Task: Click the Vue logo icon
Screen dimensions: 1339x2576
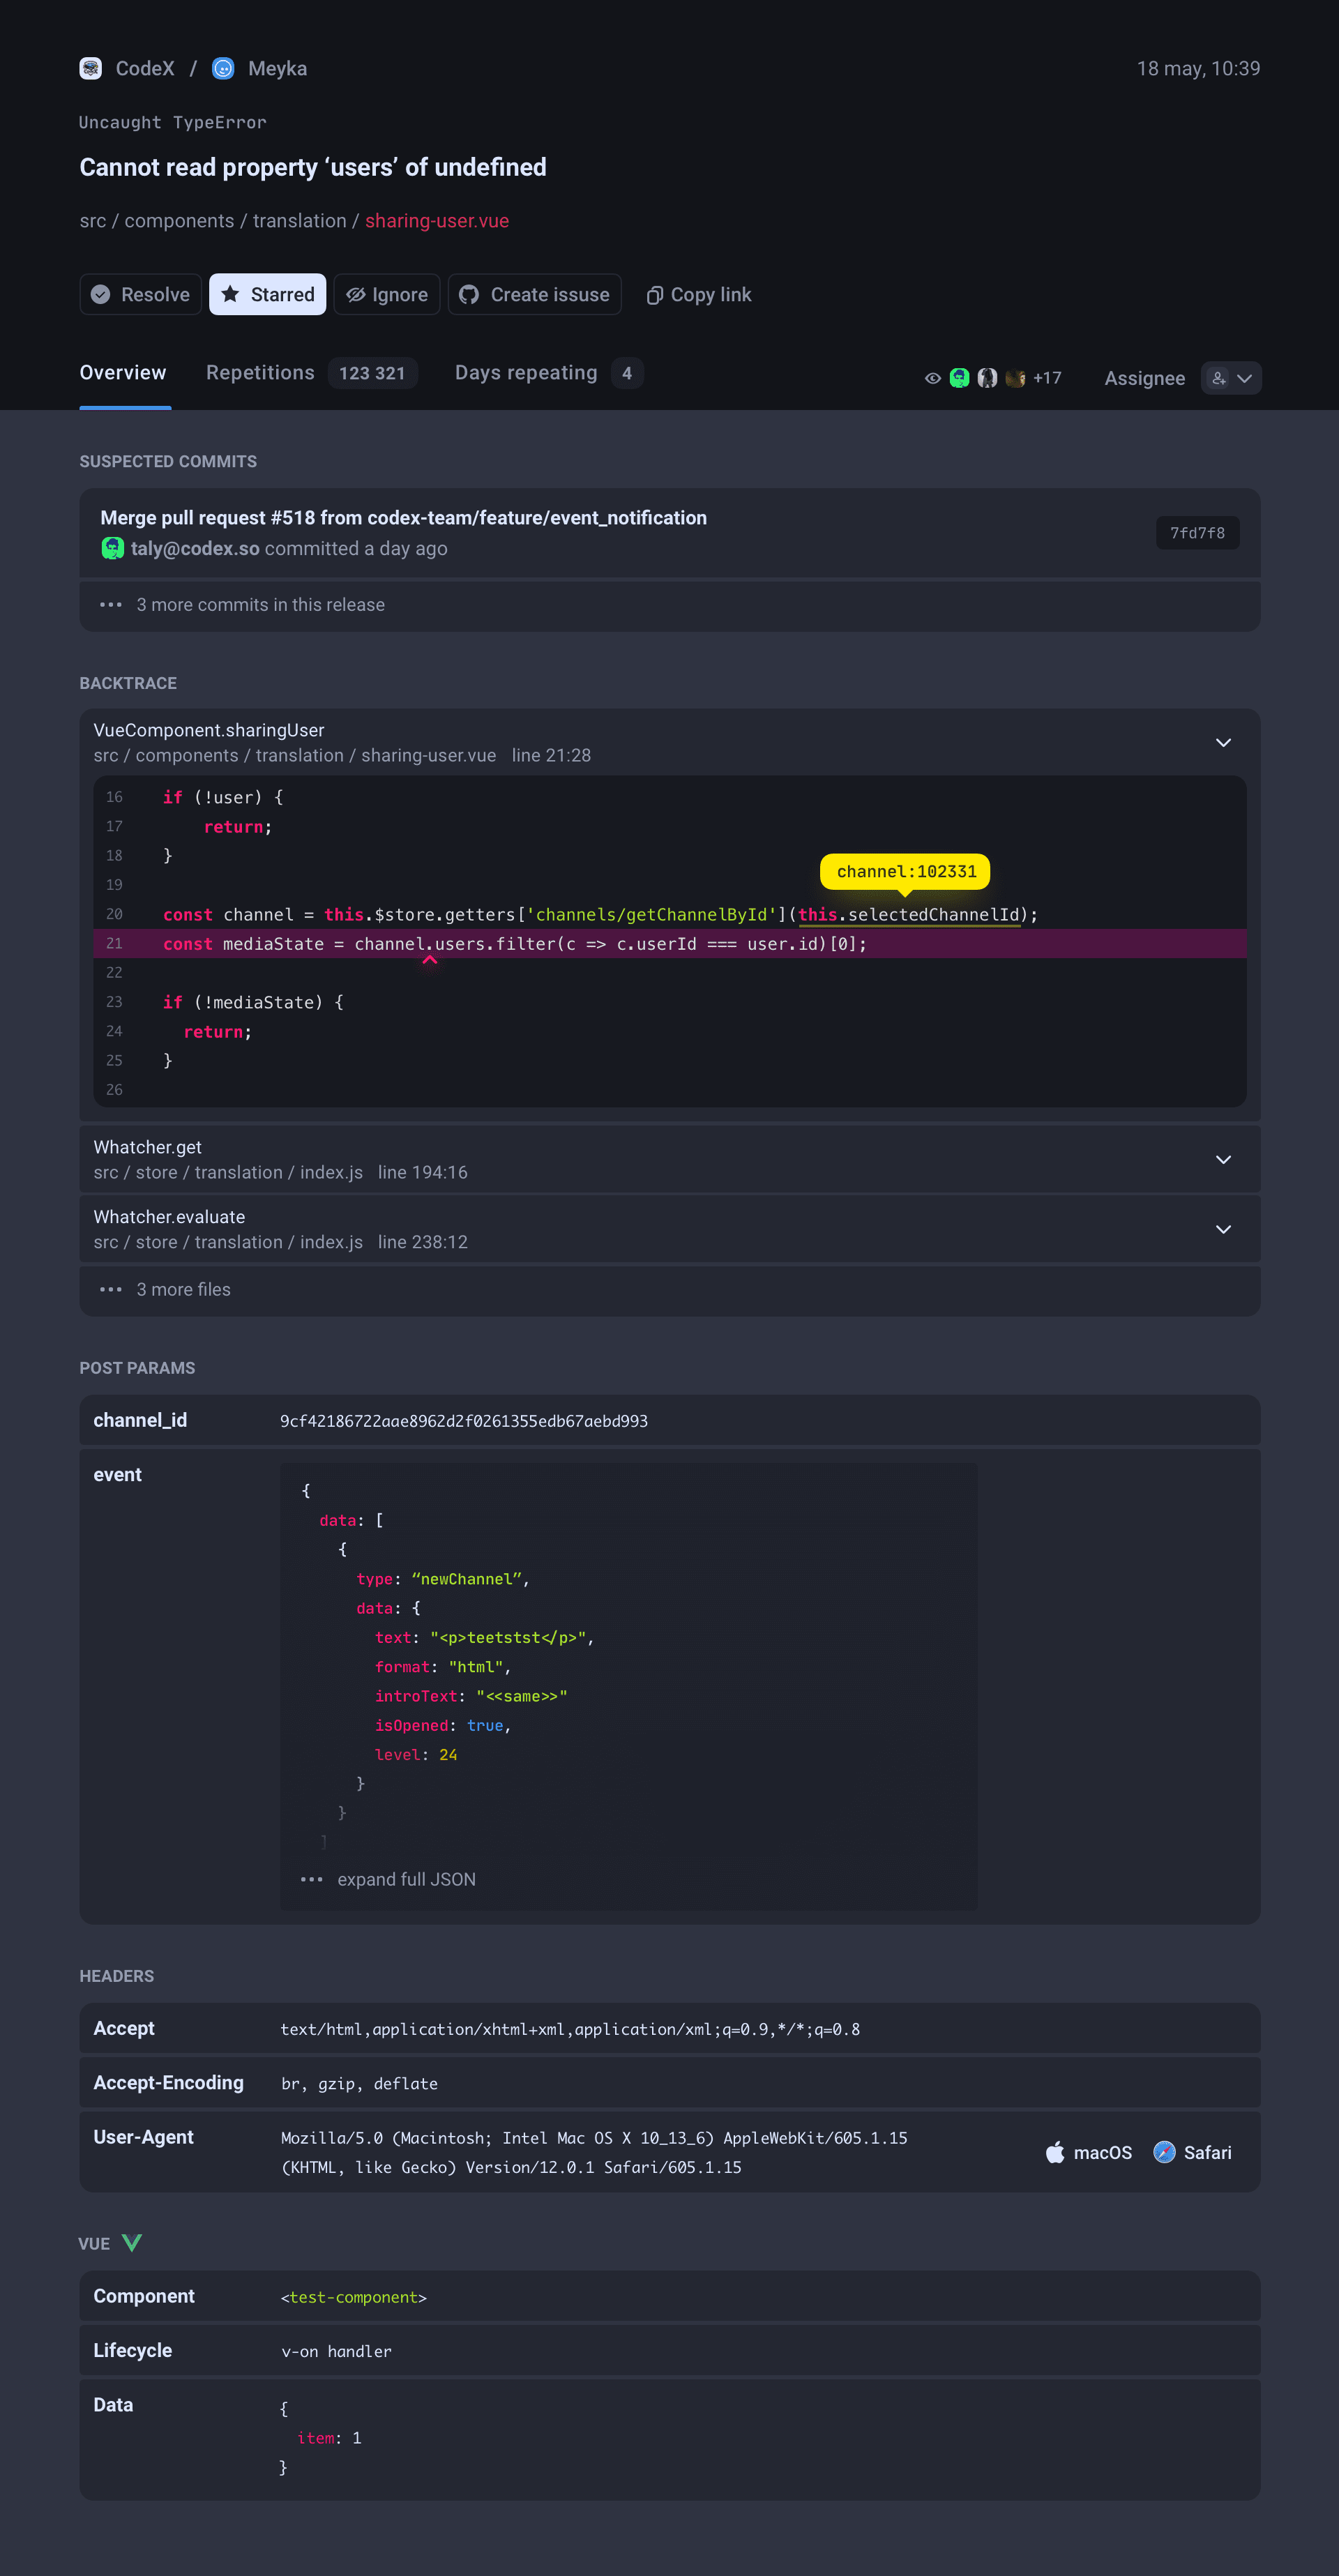Action: coord(131,2243)
